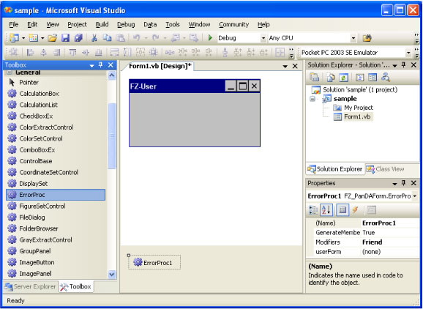Pin the Toolbox panel with auto-hide
The height and width of the screenshot is (309, 423).
click(100, 64)
